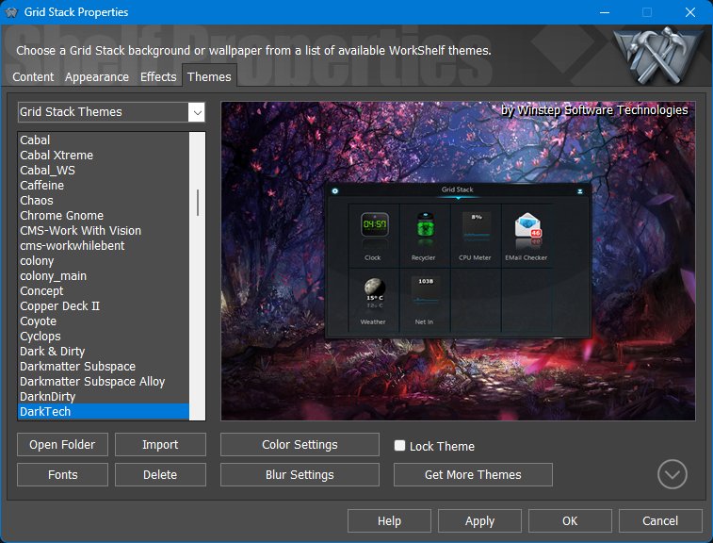Screen dimensions: 713x543
Task: Click the Open Folder button
Action: tap(62, 444)
